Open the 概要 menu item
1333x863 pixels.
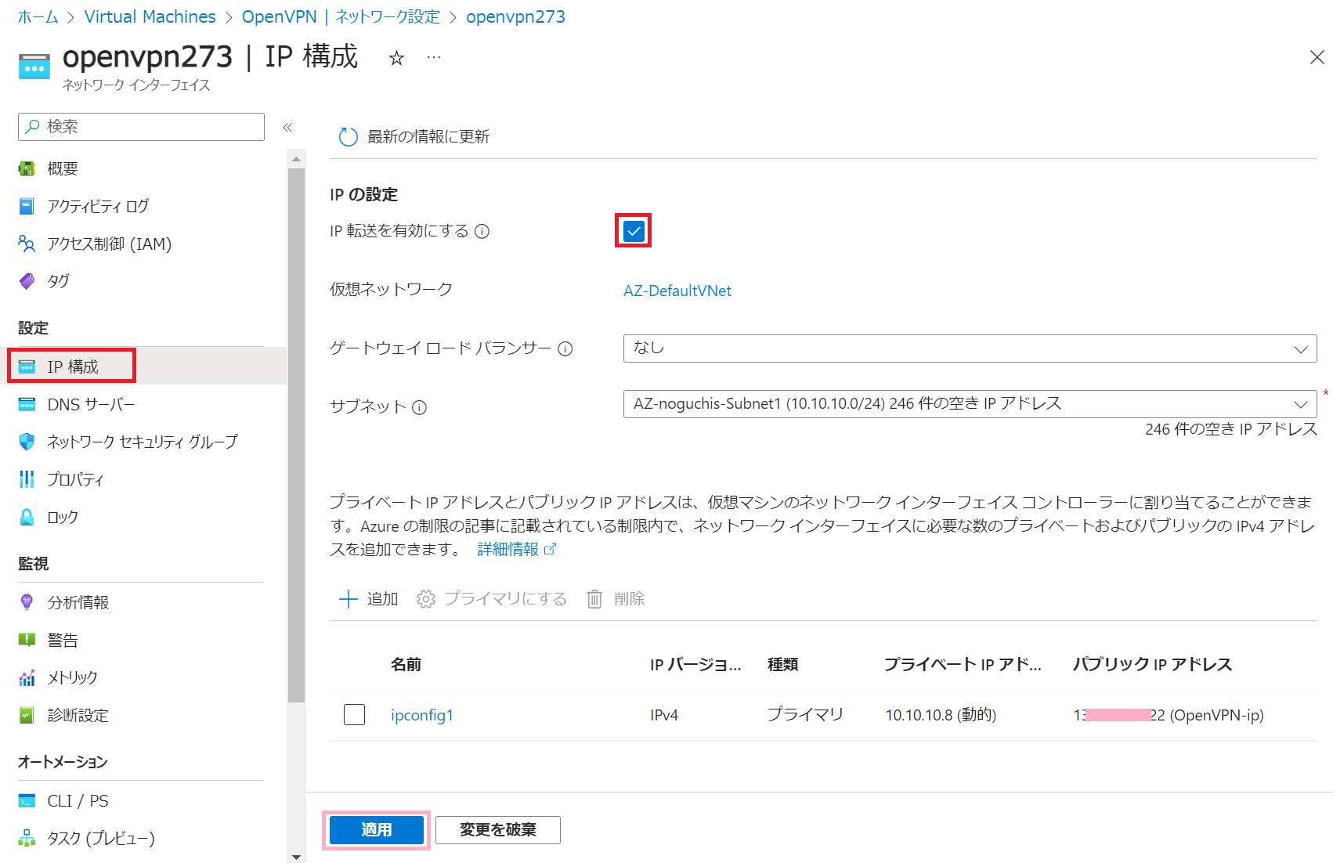coord(63,168)
